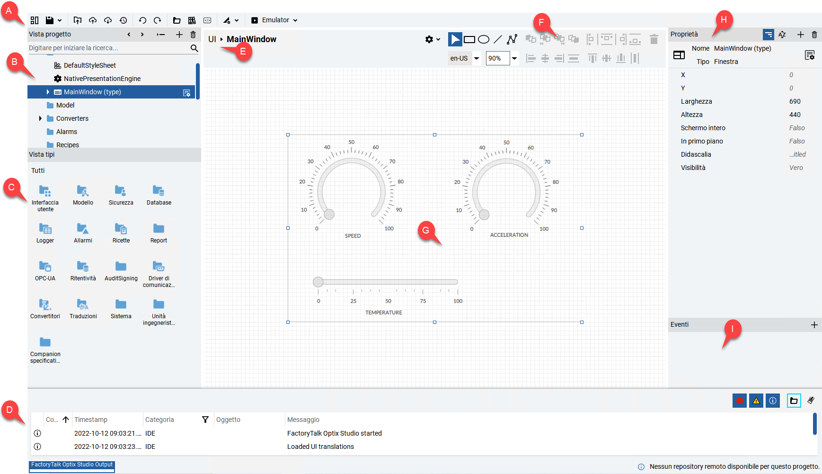Image resolution: width=822 pixels, height=474 pixels.
Task: Open the Database type folder icon
Action: tap(159, 191)
